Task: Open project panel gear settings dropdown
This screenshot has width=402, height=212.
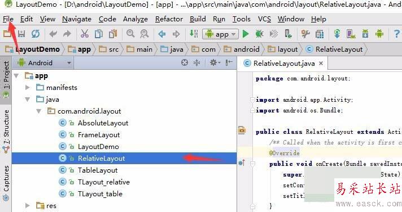Action: [x=215, y=62]
